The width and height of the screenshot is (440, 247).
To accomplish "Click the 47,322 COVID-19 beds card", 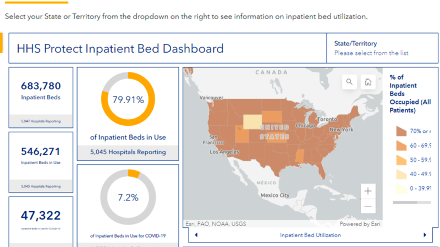I will [x=41, y=221].
